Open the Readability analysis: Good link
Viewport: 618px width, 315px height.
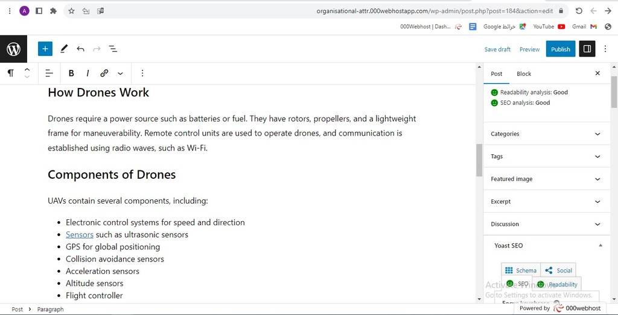click(529, 92)
